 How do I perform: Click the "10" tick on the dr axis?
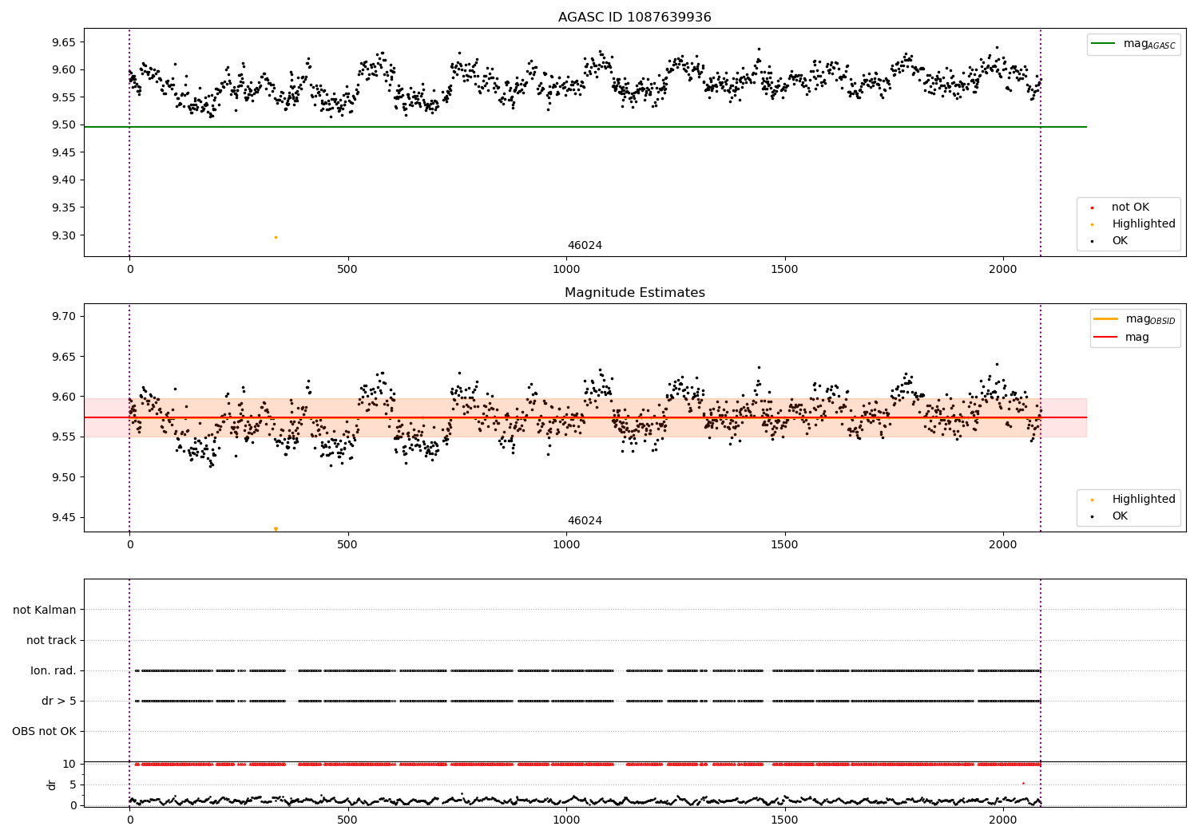(69, 764)
